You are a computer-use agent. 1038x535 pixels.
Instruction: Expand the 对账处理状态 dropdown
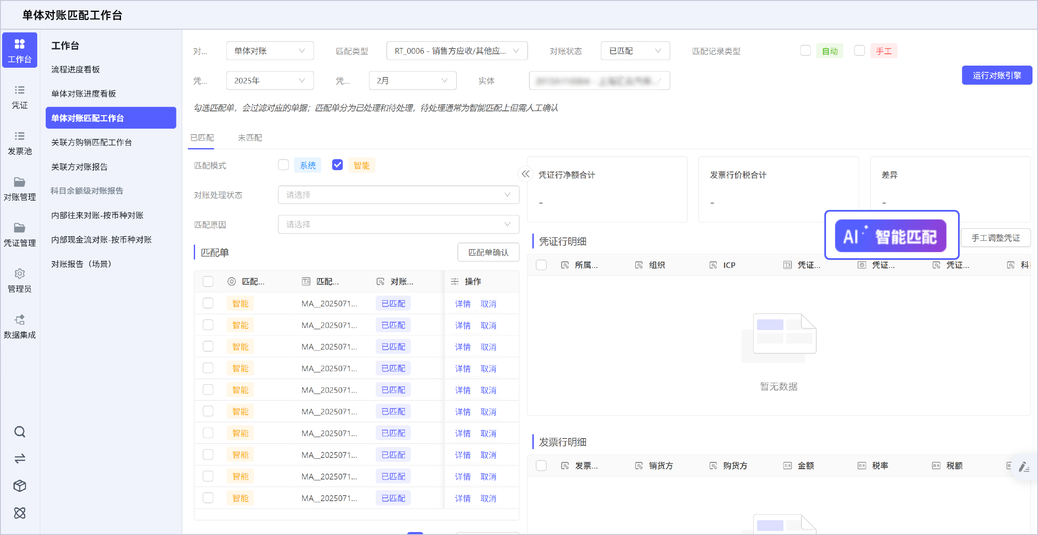pyautogui.click(x=398, y=195)
